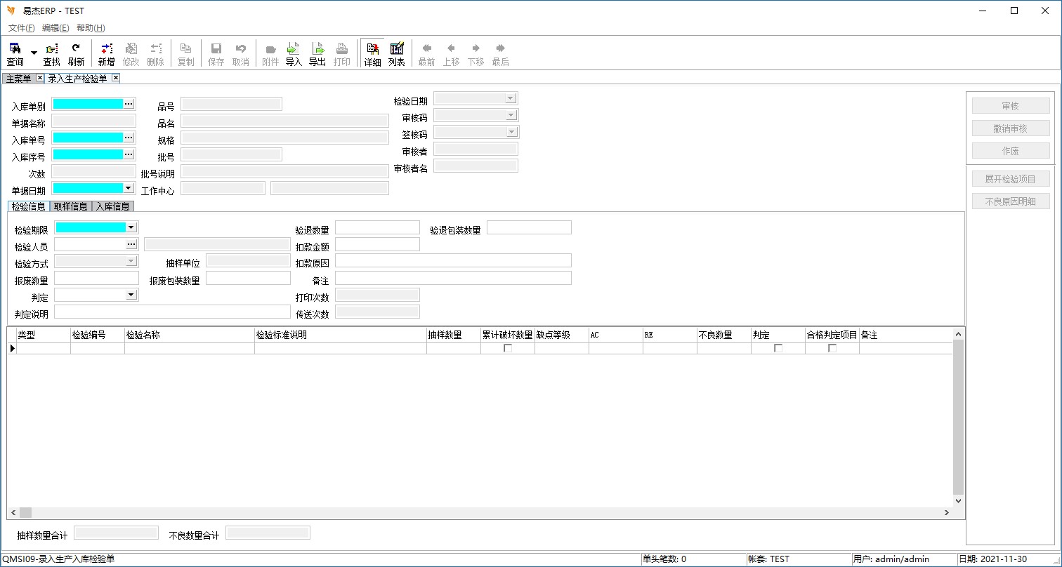Click the 刷新 (Refresh) toolbar icon
Screen dimensions: 1062x567
click(76, 53)
